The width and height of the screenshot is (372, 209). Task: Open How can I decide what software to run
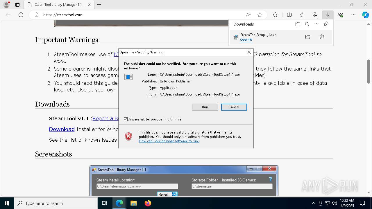169,141
